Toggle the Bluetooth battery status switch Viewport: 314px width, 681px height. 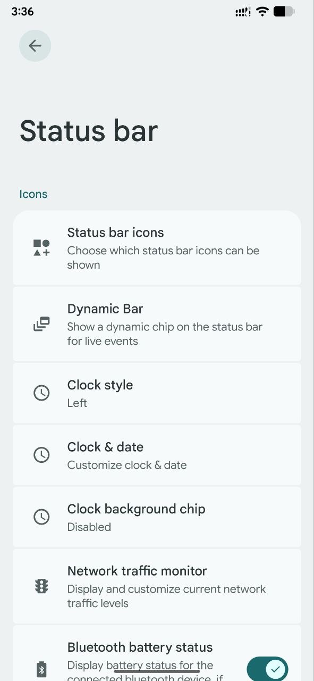(267, 669)
